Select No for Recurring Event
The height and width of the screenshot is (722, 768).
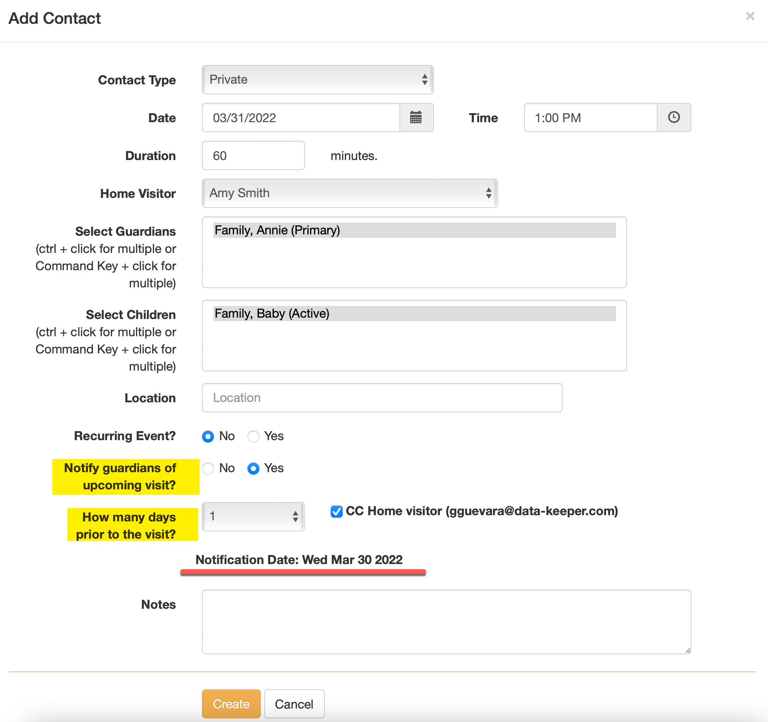coord(208,436)
